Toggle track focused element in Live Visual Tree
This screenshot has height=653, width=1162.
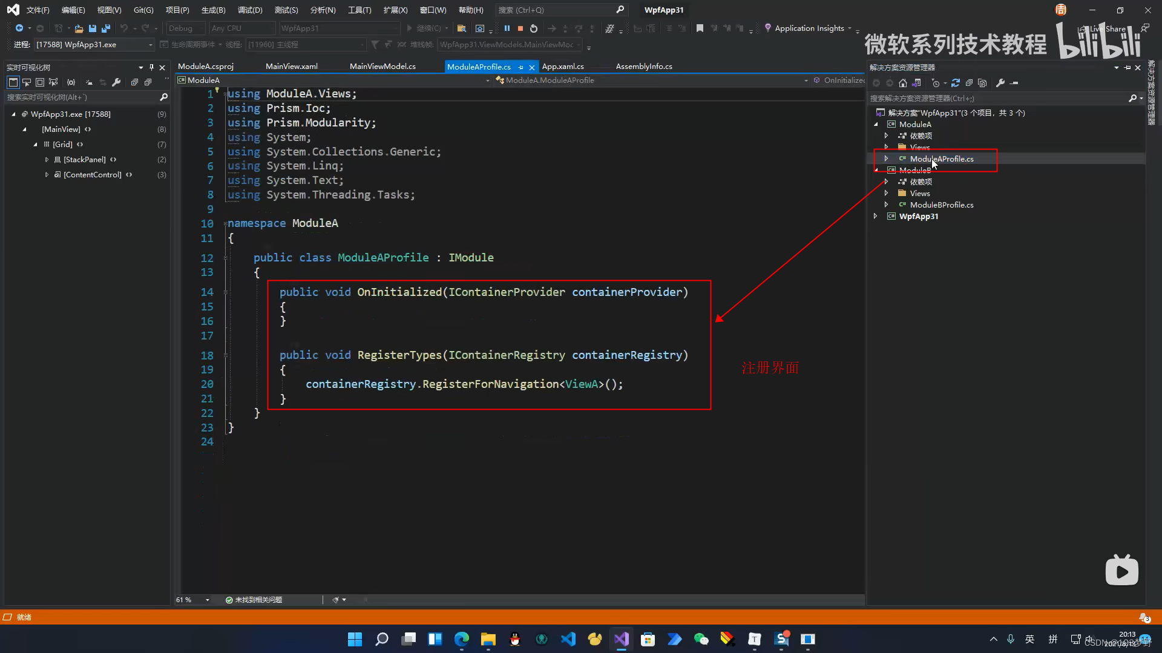click(x=53, y=82)
